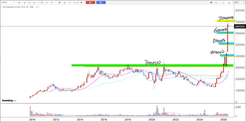Click the 700000 price axis label
This screenshot has height=122, width=246.
240,22
